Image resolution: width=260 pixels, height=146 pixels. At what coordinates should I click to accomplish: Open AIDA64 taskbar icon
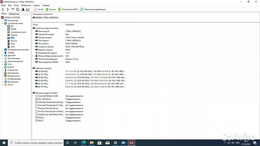[x=131, y=143]
